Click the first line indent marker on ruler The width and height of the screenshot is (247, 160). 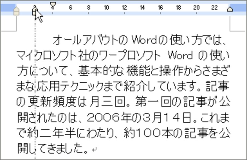coord(53,4)
